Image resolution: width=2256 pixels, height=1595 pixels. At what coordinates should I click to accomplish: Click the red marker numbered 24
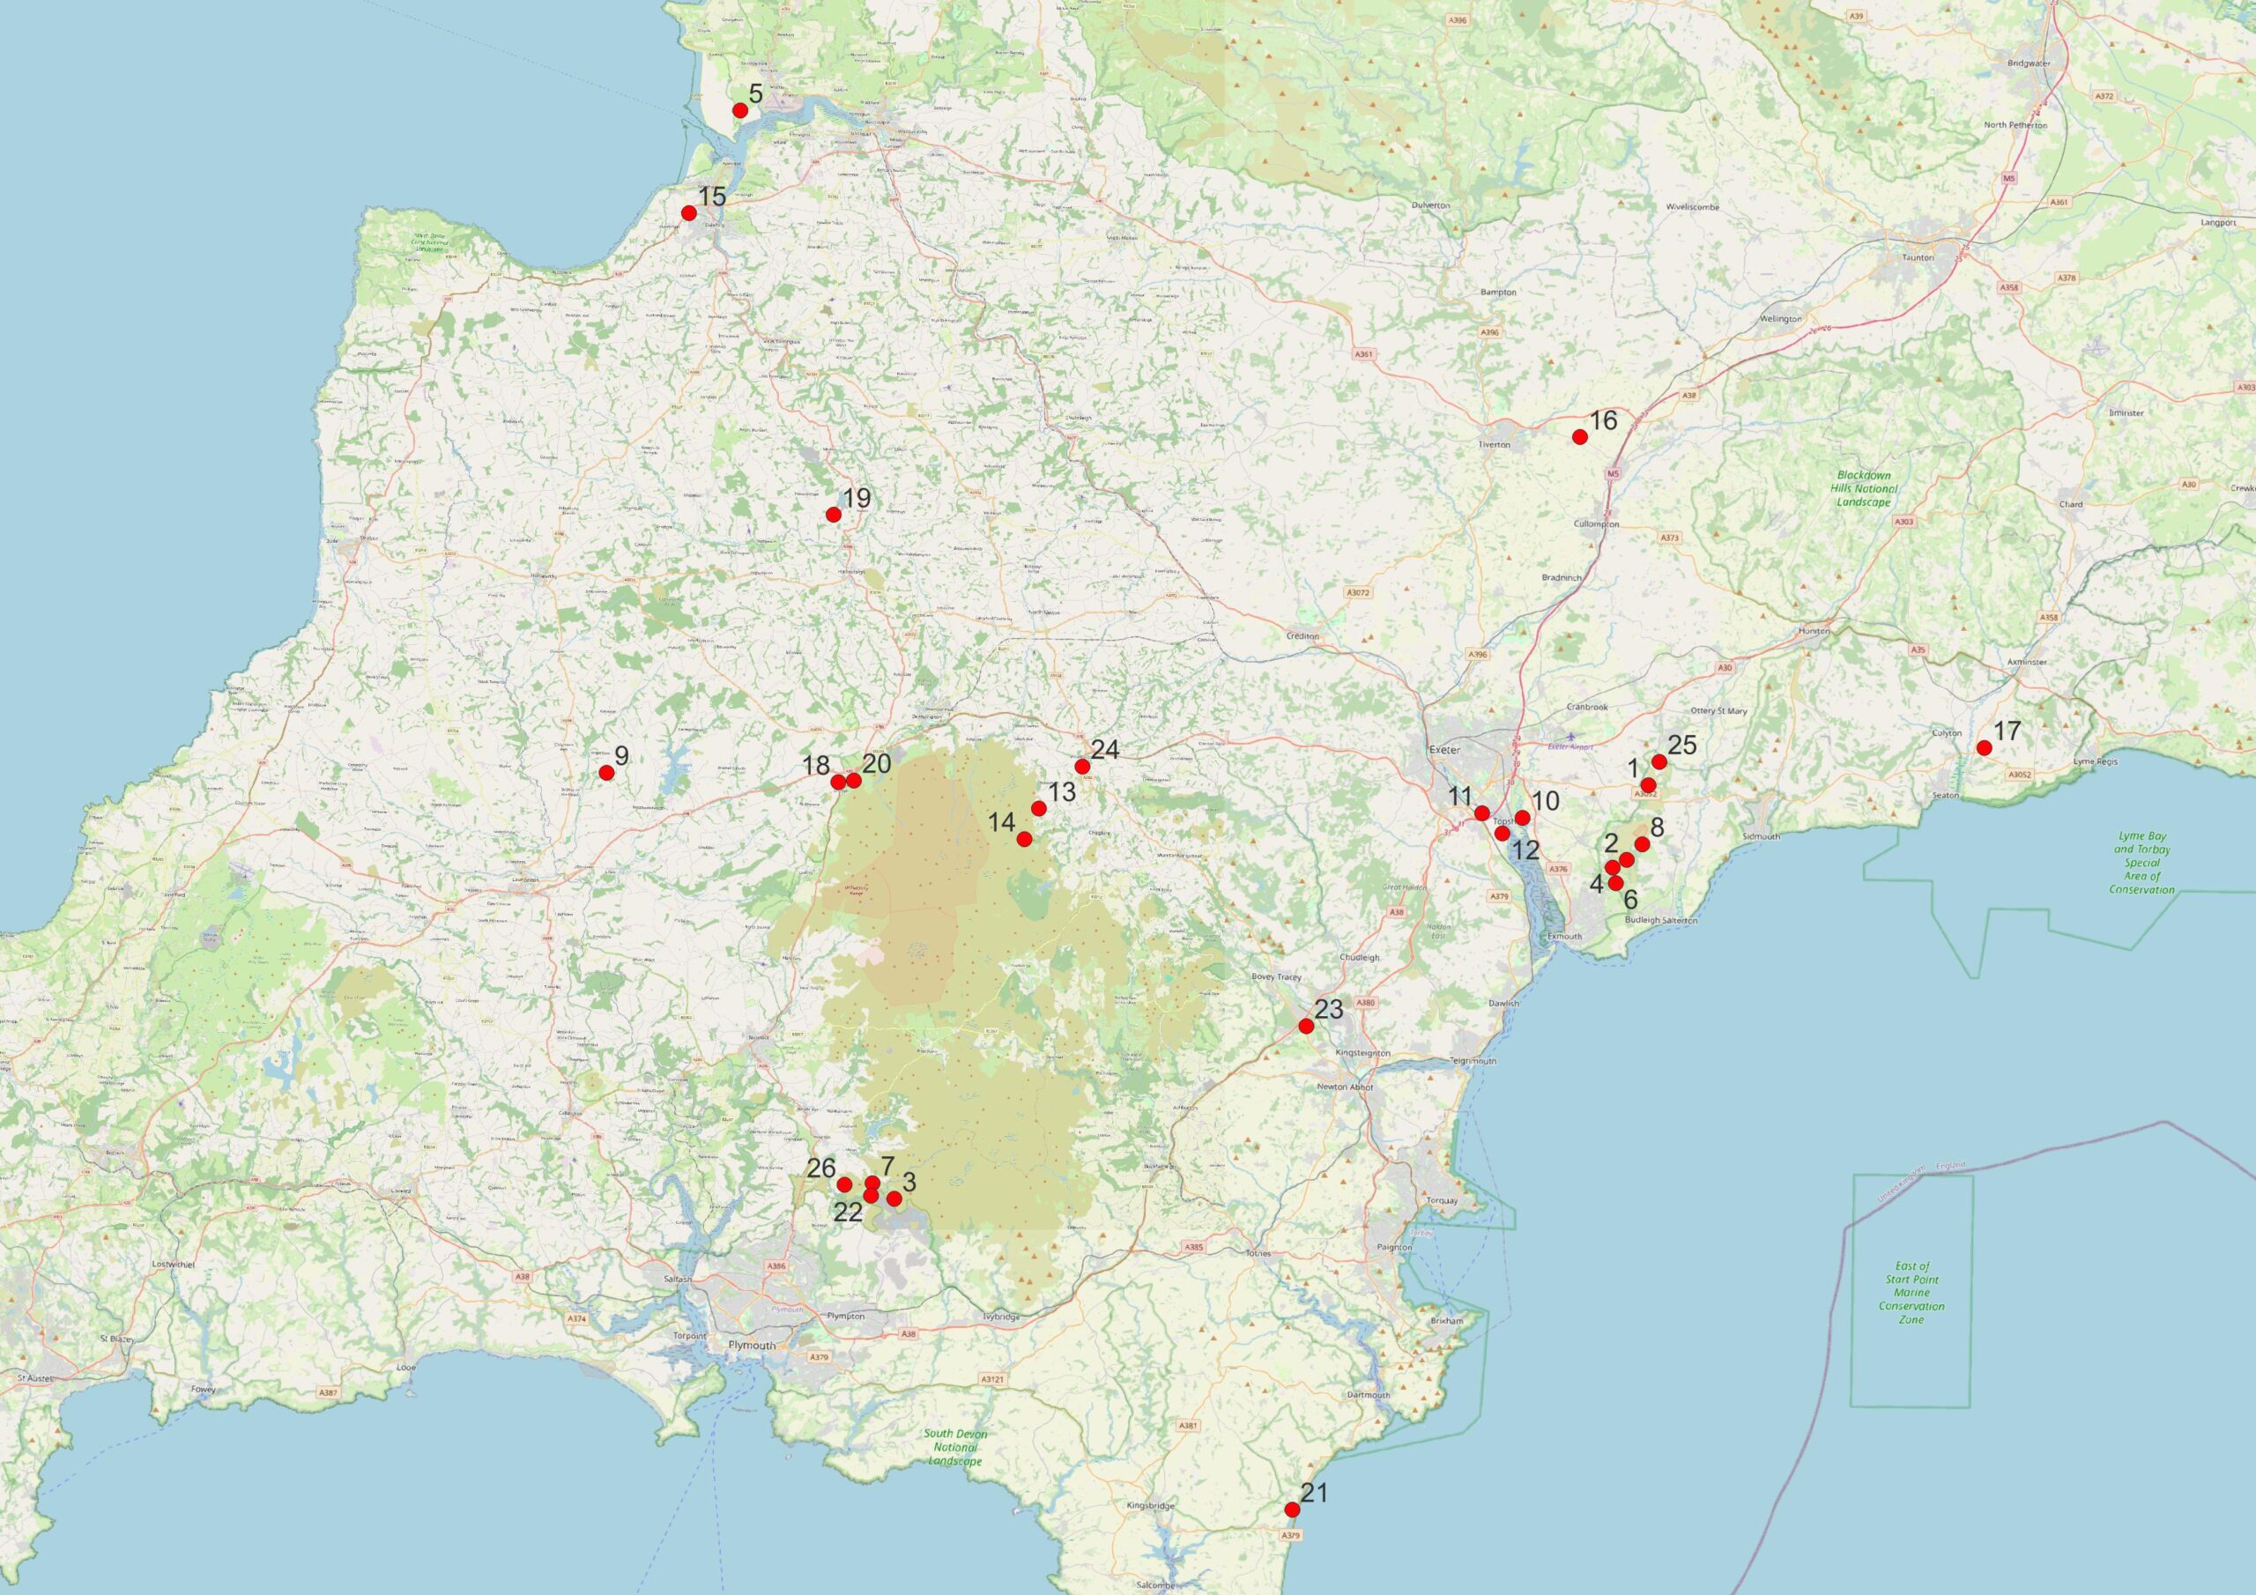coord(1082,767)
